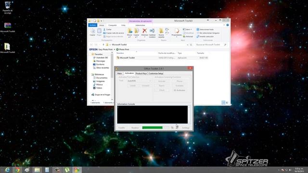Open the Abrir dropdown in ribbon
The height and width of the screenshot is (173, 308).
click(187, 29)
